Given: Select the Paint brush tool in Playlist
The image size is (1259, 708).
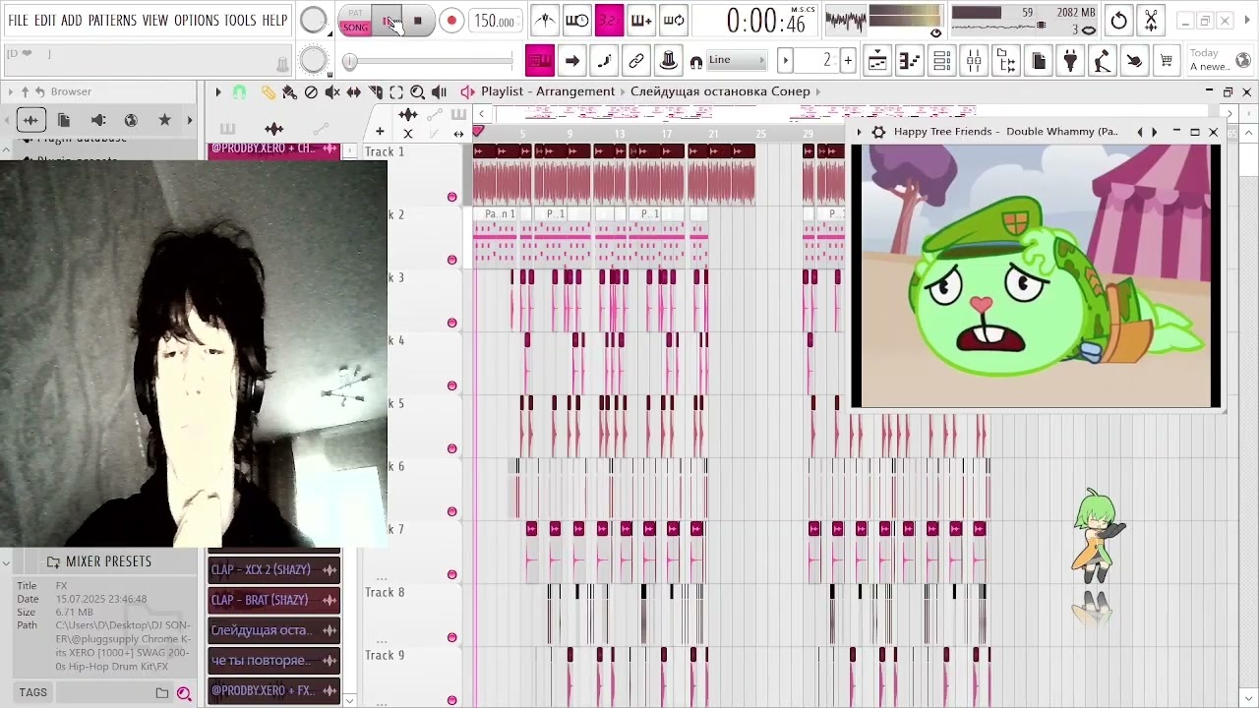Looking at the screenshot, I should coord(289,91).
